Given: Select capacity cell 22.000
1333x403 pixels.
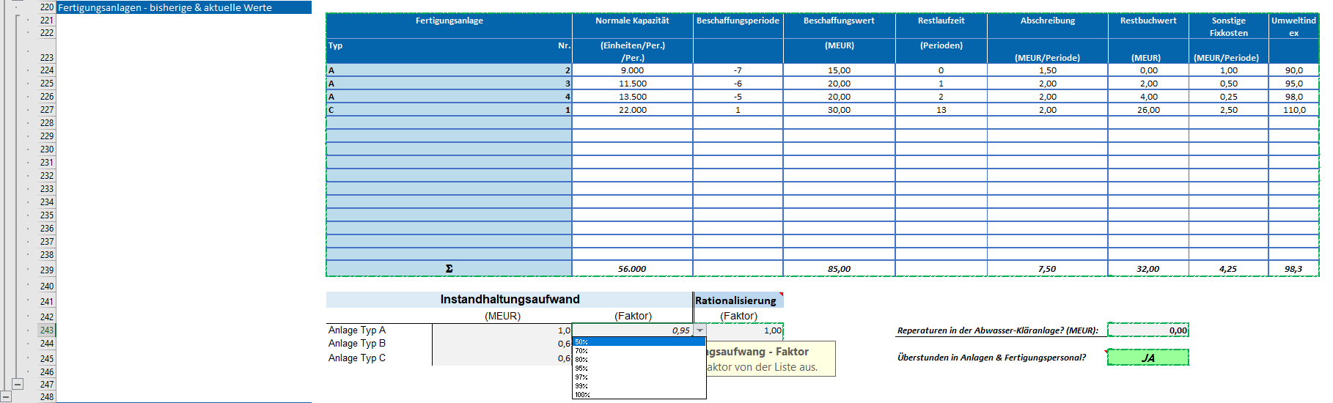Looking at the screenshot, I should tap(633, 110).
